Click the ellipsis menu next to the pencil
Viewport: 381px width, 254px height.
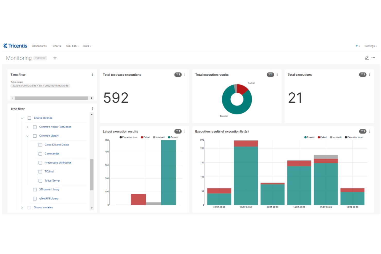pyautogui.click(x=374, y=58)
